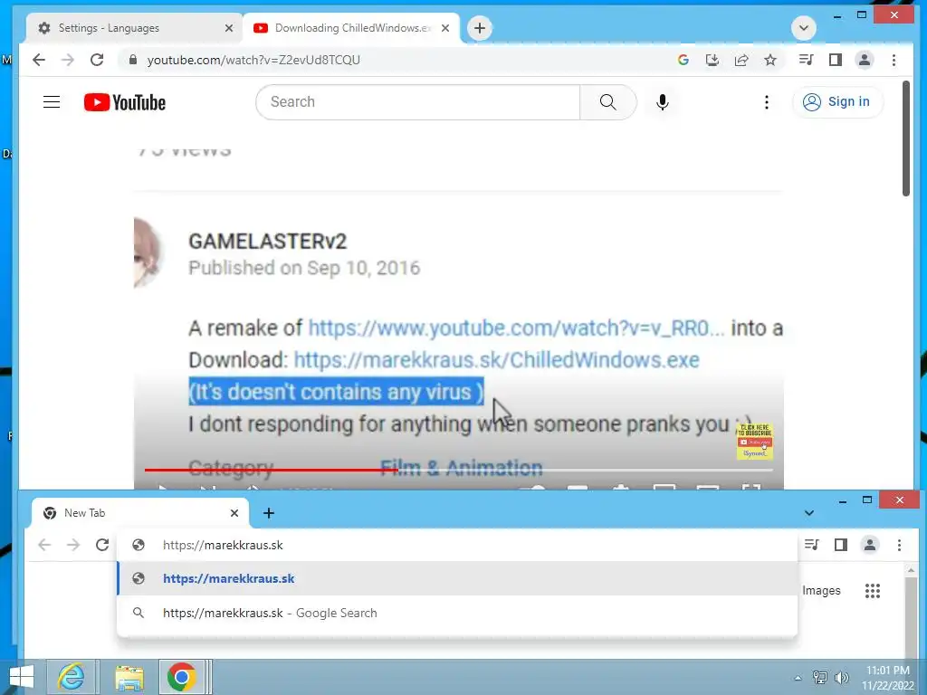Screen dimensions: 927x695
Task: Reload the YouTube page
Action: [x=97, y=60]
